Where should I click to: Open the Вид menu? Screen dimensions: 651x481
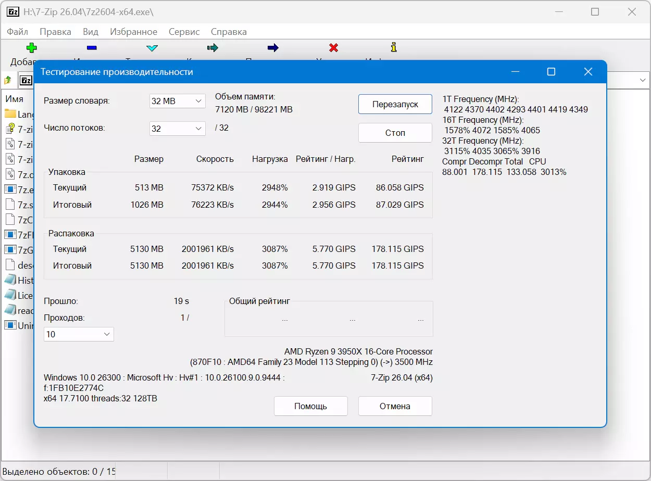[91, 32]
